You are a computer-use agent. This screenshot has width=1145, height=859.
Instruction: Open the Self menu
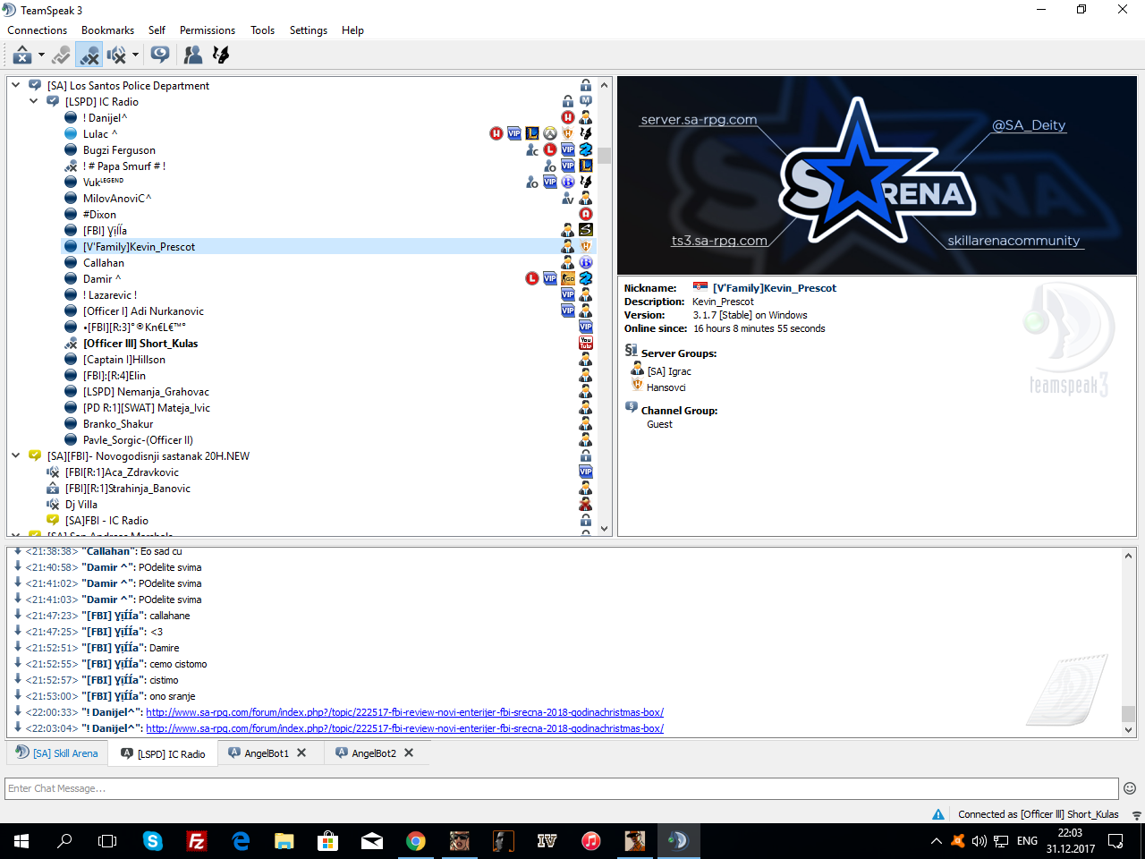pyautogui.click(x=157, y=30)
